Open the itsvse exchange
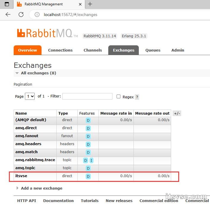 pos(21,176)
